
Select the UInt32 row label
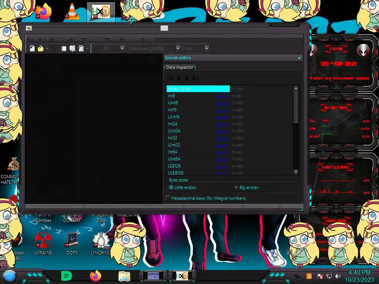point(174,145)
